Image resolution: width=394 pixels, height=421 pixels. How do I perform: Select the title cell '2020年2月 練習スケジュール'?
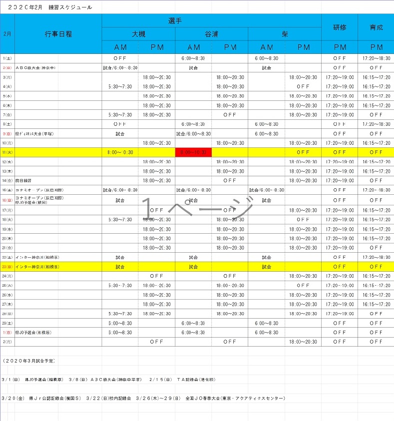50,7
